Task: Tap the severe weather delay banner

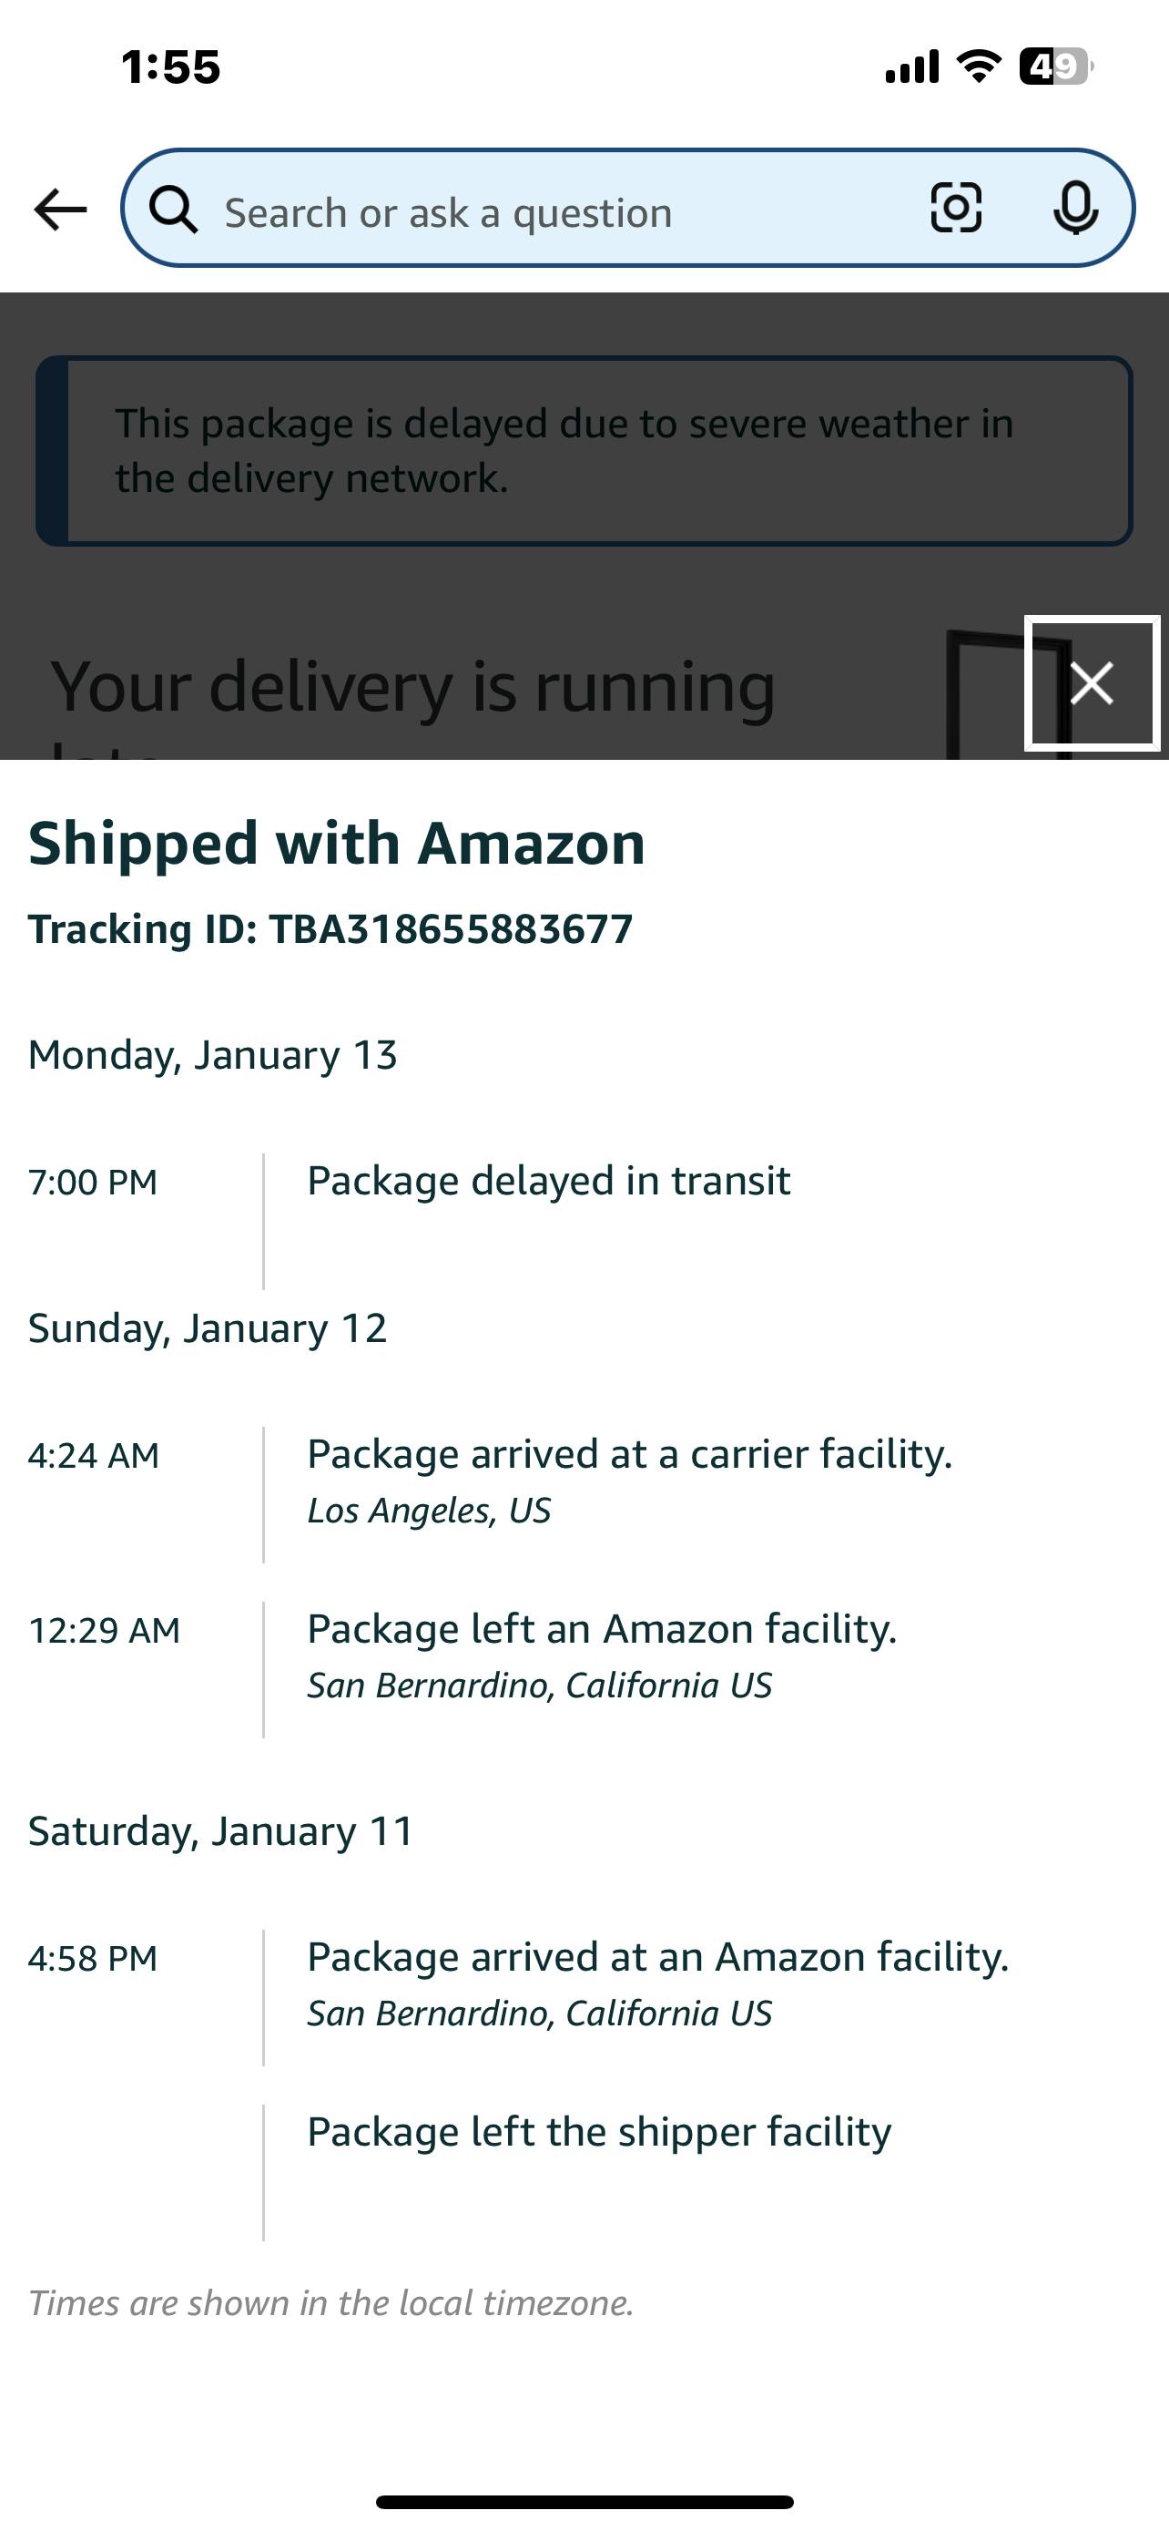Action: click(x=585, y=451)
